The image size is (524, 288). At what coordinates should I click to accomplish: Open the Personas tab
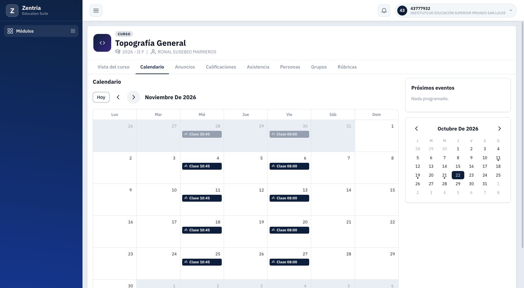(290, 67)
